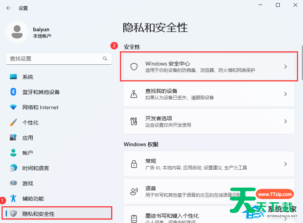Screen dimensions: 303x223
Task: Click the gamepad icon beside 游戏
Action: point(13,183)
